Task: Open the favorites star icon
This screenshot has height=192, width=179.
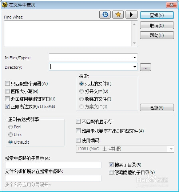Action: click(118, 15)
